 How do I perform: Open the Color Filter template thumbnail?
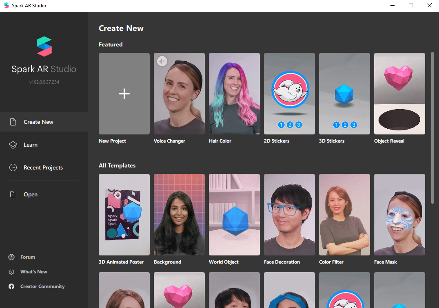[344, 215]
